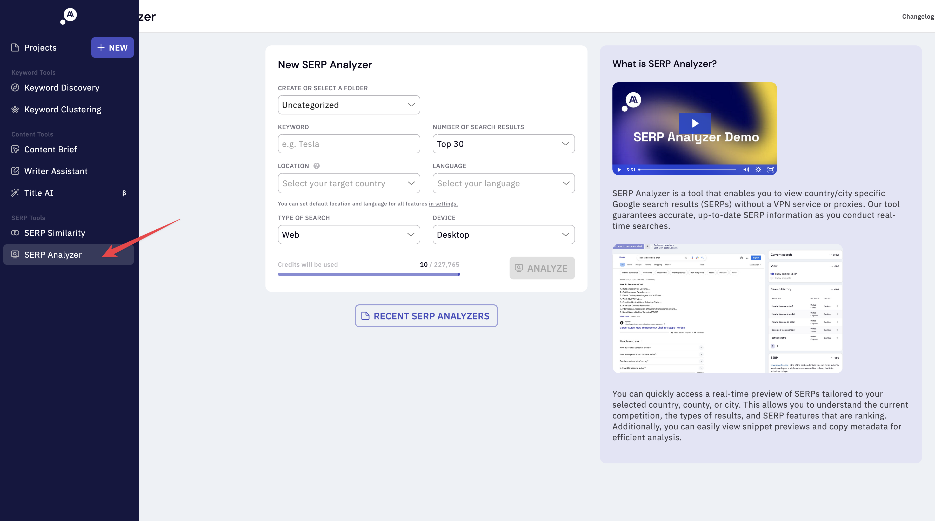935x521 pixels.
Task: Open the Top 30 results dropdown
Action: pyautogui.click(x=503, y=144)
